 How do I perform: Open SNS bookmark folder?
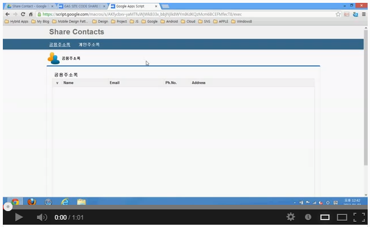pos(204,22)
